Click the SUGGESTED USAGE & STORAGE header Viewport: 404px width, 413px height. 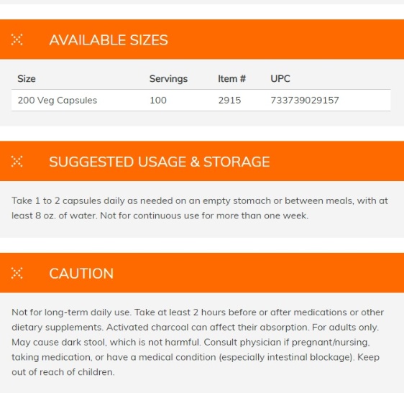(159, 162)
